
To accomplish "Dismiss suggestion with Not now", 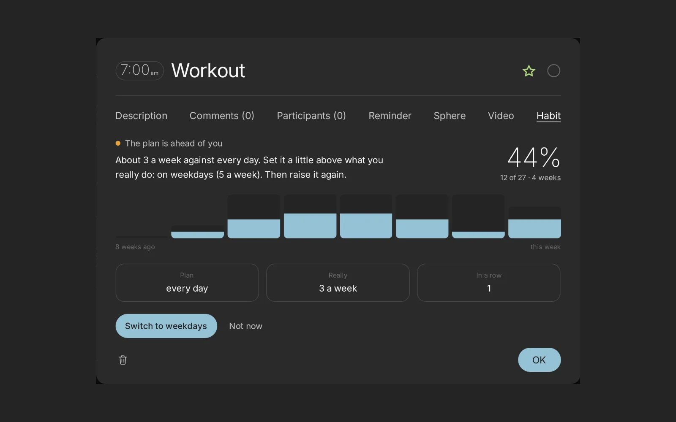I will click(245, 326).
